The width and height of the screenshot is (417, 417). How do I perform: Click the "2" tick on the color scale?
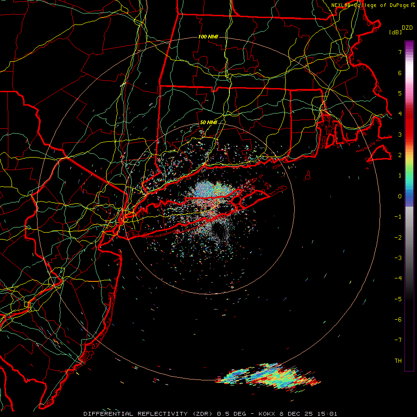coord(400,155)
